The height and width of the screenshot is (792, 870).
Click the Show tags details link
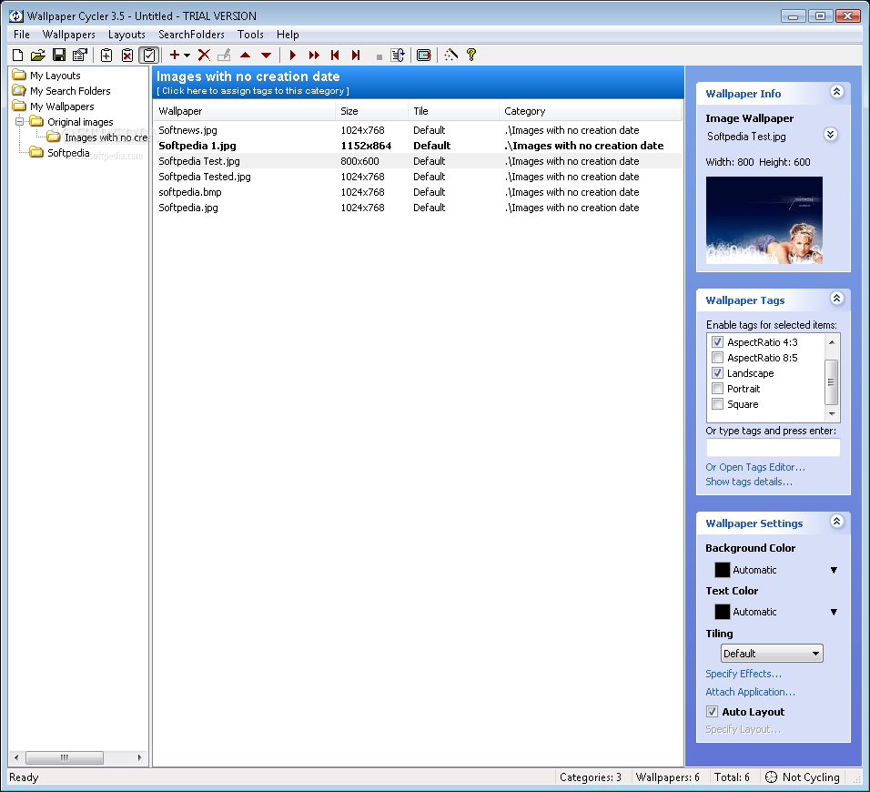click(x=748, y=482)
